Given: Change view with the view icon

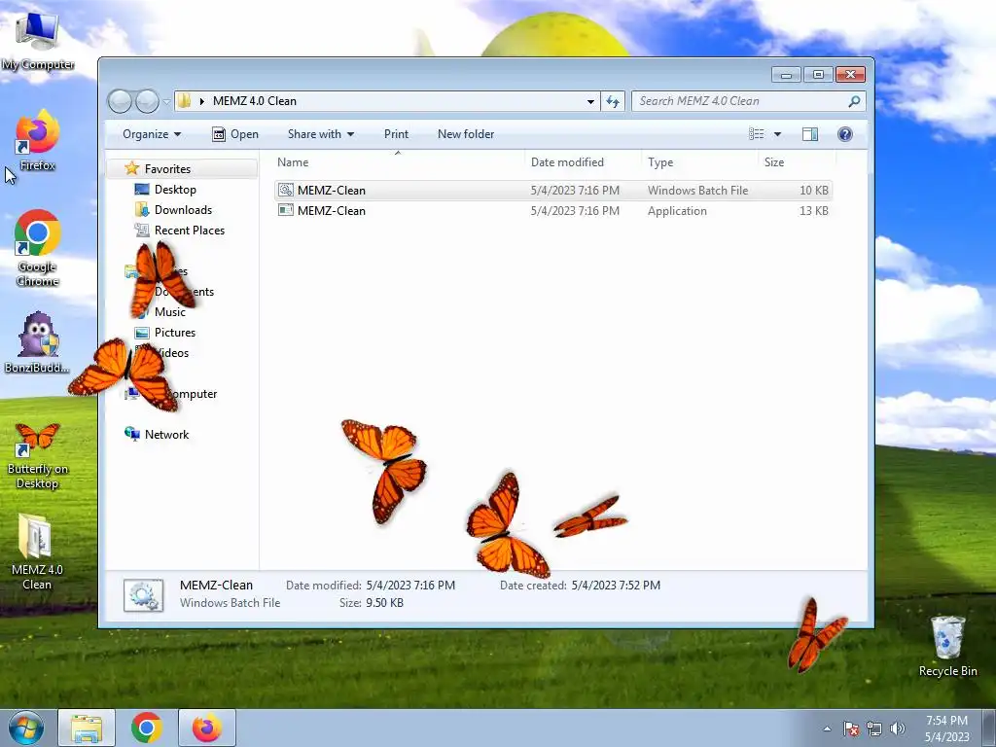Looking at the screenshot, I should [757, 134].
